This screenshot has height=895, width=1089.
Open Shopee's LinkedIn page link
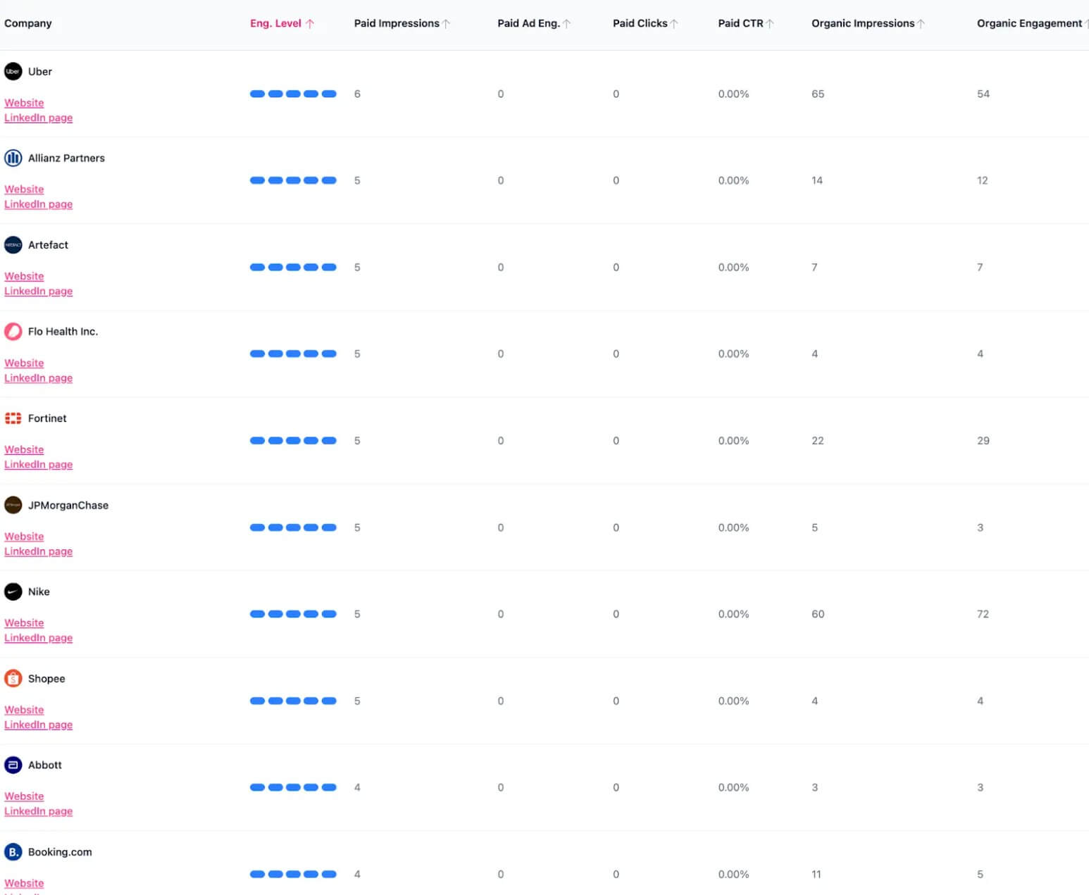pos(39,725)
